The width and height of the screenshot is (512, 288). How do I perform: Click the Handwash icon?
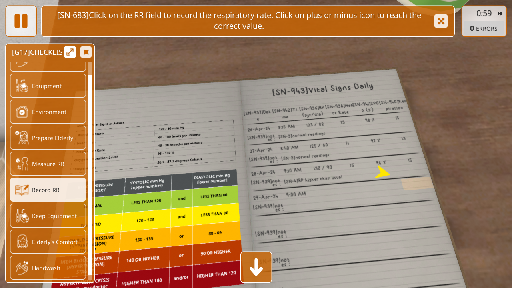[x=22, y=268]
